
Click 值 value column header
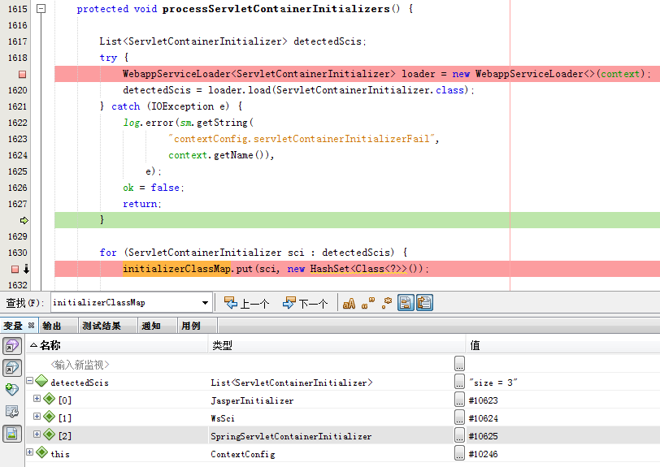tap(563, 345)
